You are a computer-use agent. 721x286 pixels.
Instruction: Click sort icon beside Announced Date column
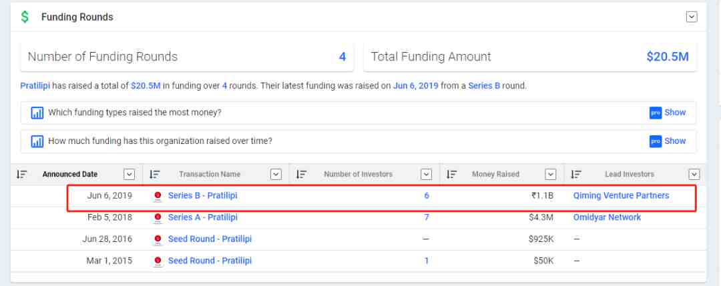22,175
